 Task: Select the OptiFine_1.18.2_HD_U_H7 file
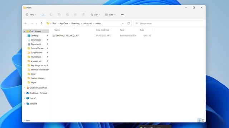click(67, 36)
